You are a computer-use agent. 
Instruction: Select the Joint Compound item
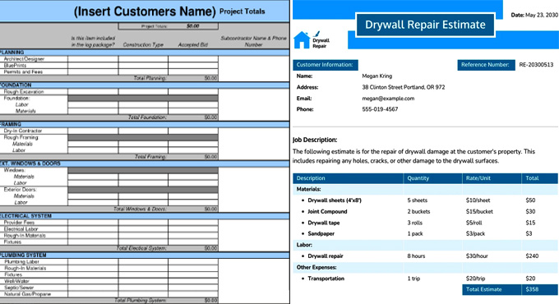(327, 211)
